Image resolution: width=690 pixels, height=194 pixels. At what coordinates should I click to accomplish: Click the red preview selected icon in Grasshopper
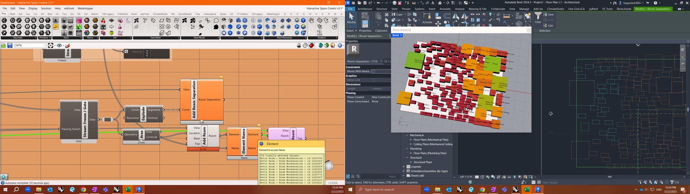[x=312, y=46]
